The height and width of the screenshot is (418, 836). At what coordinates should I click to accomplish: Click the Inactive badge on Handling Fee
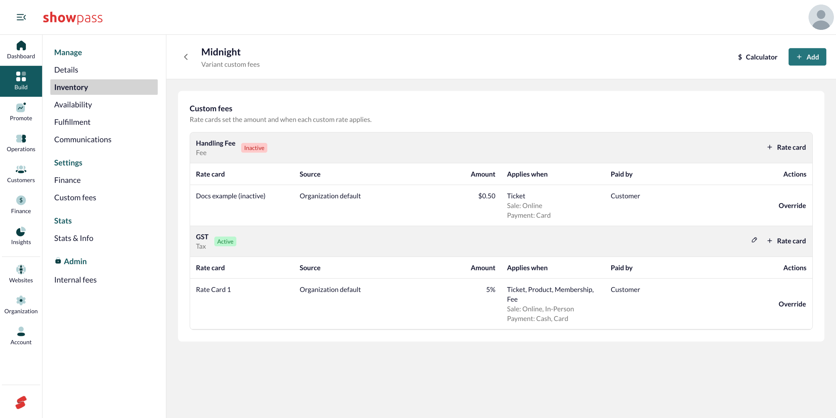(x=254, y=148)
